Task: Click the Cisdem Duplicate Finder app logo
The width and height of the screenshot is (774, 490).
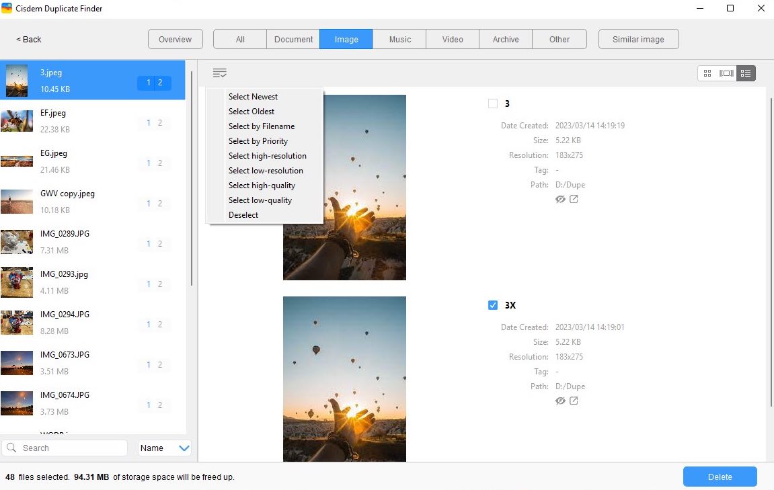Action: (7, 8)
